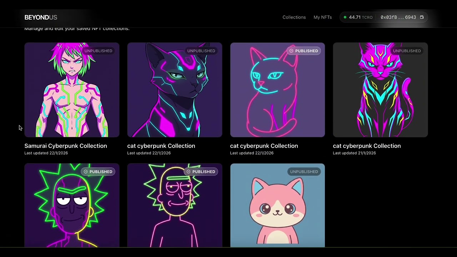Image resolution: width=457 pixels, height=257 pixels.
Task: Open the black neon cat thumbnail
Action: point(175,90)
